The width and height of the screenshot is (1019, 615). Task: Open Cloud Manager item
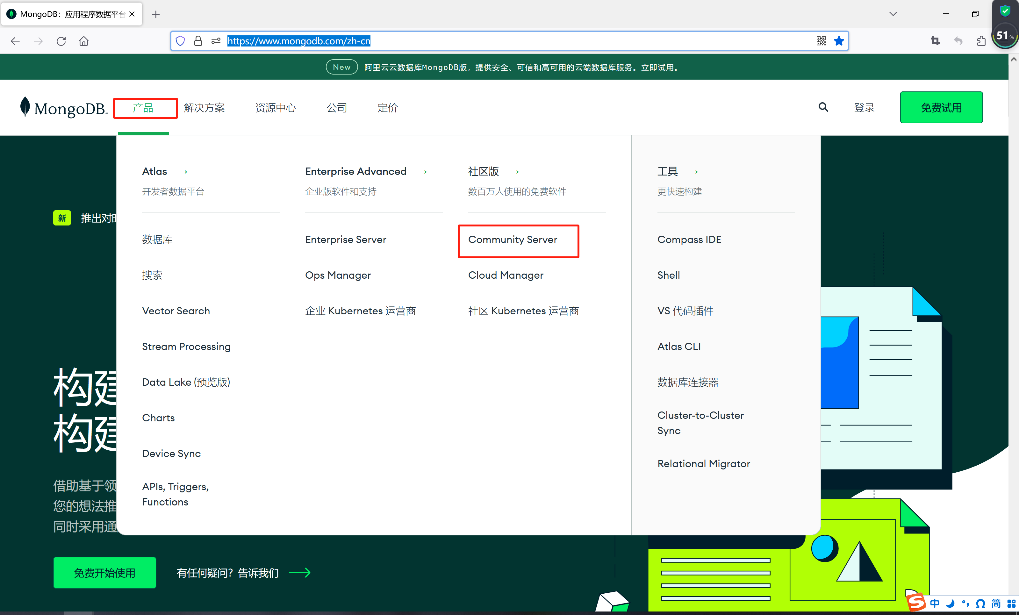coord(506,275)
